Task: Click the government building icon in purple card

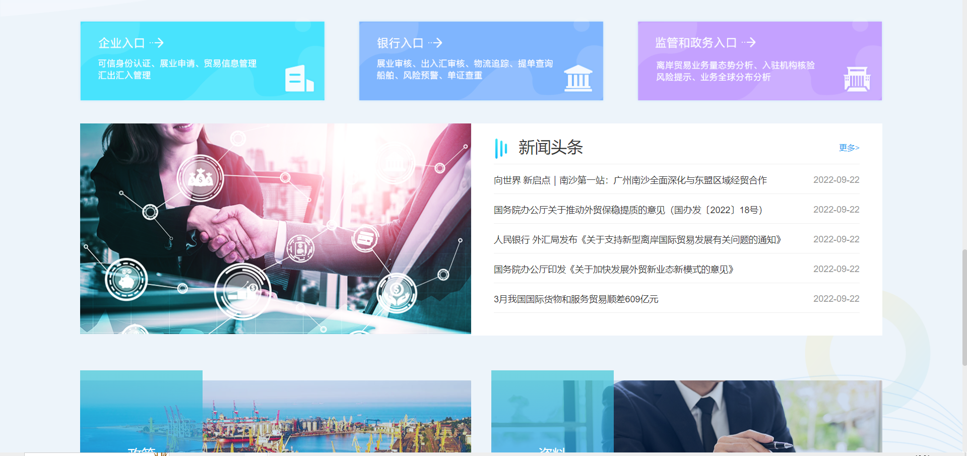Action: coord(857,79)
